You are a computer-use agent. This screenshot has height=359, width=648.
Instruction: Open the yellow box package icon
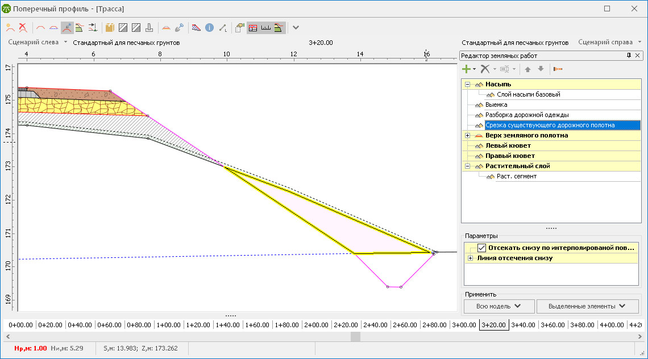(110, 28)
